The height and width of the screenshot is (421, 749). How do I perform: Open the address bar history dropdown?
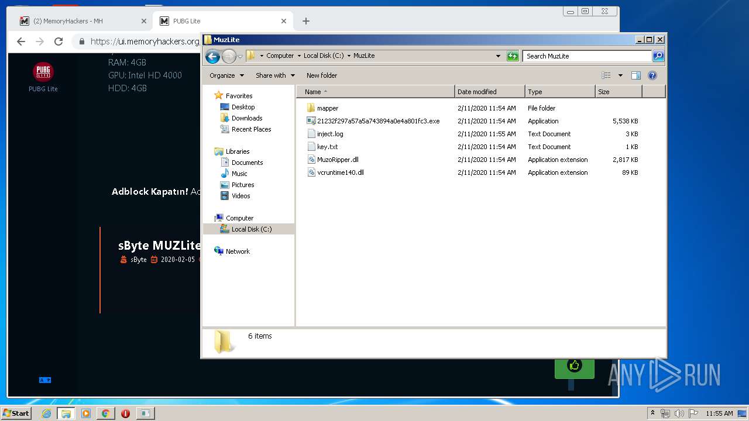(x=498, y=56)
